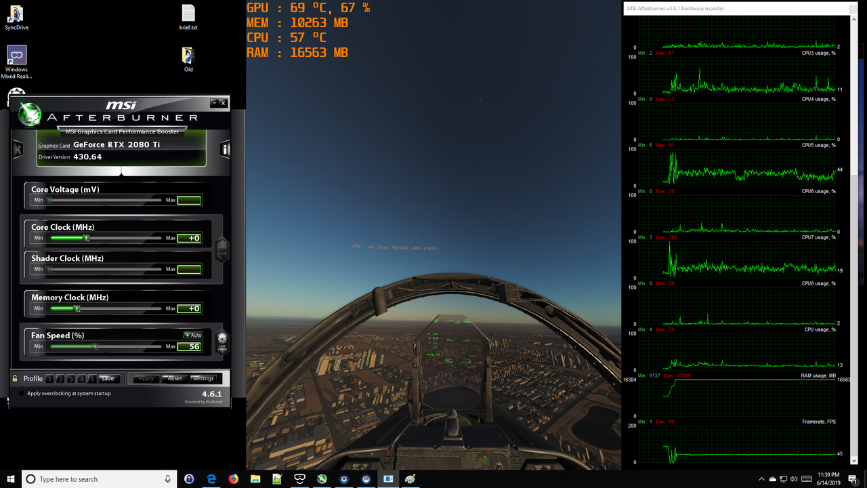Click the MSI Afterburner dragon logo

(x=29, y=114)
